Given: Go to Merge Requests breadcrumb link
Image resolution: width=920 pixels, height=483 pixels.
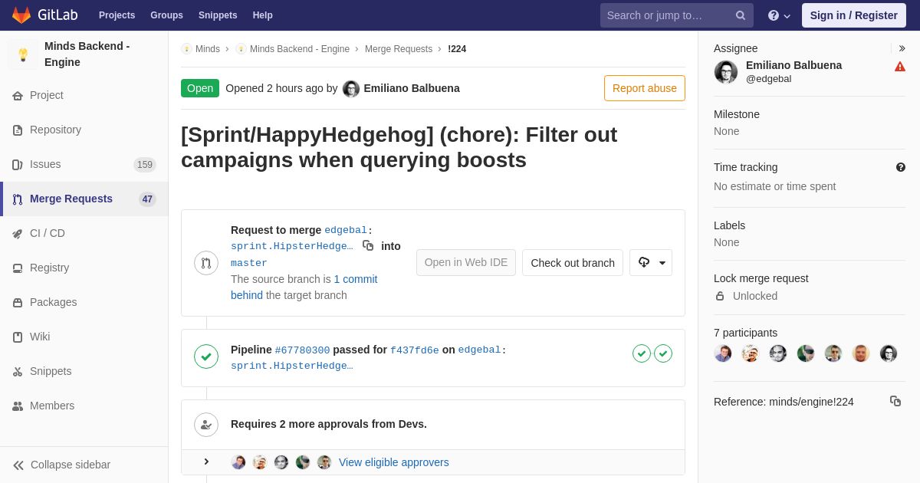Looking at the screenshot, I should (399, 49).
